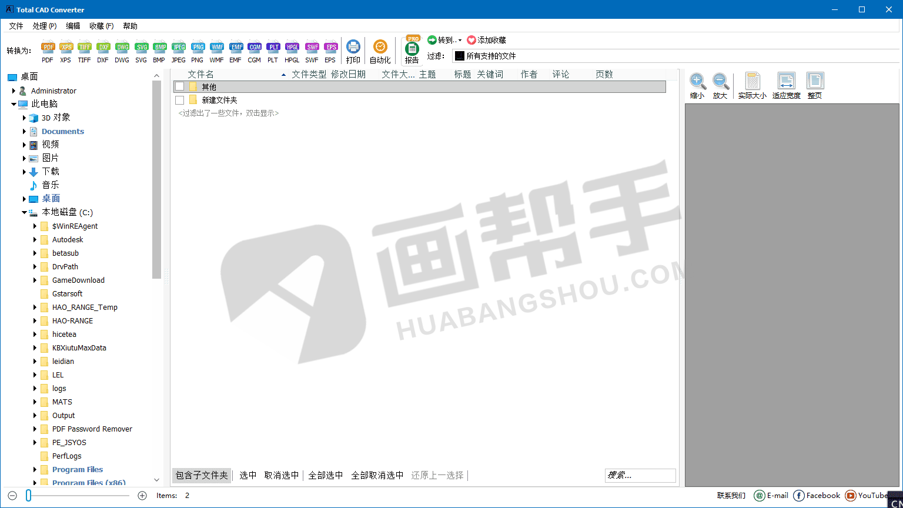Pick the BMP conversion icon
The image size is (903, 508).
coord(159,52)
